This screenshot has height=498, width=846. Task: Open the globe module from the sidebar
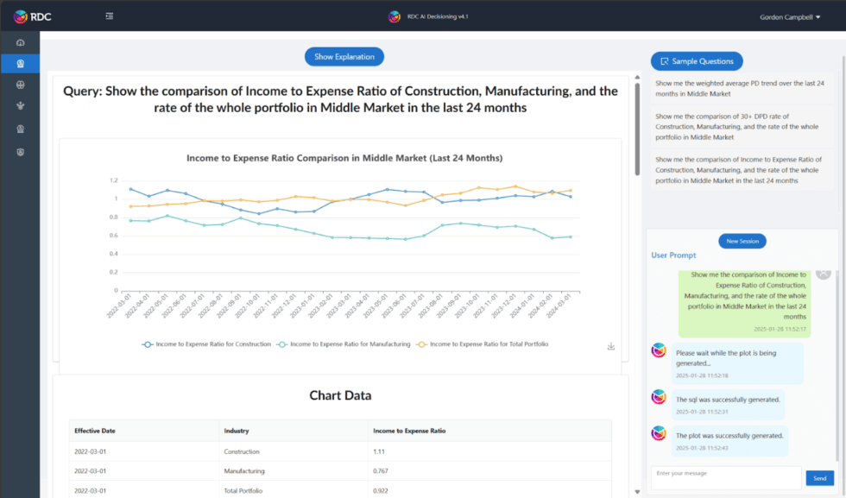(x=20, y=84)
